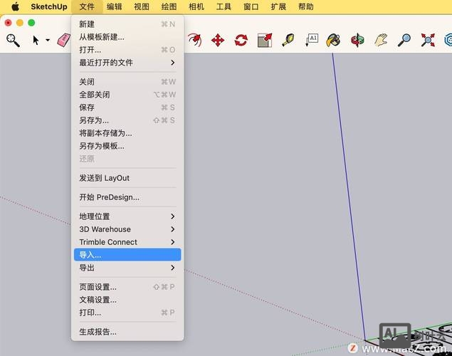
Task: Select the Tape Measure tool
Action: [x=288, y=40]
